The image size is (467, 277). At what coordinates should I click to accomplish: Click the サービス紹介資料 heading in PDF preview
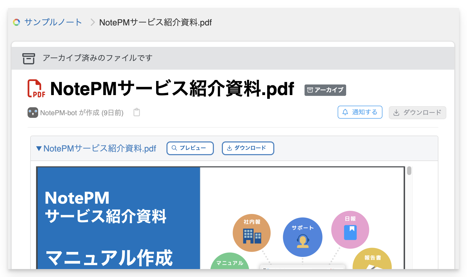click(105, 216)
